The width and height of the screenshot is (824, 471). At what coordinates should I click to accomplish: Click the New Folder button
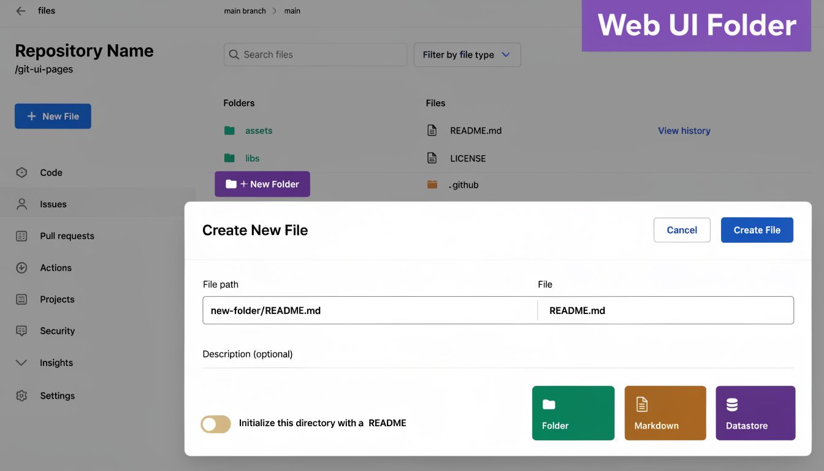(262, 184)
